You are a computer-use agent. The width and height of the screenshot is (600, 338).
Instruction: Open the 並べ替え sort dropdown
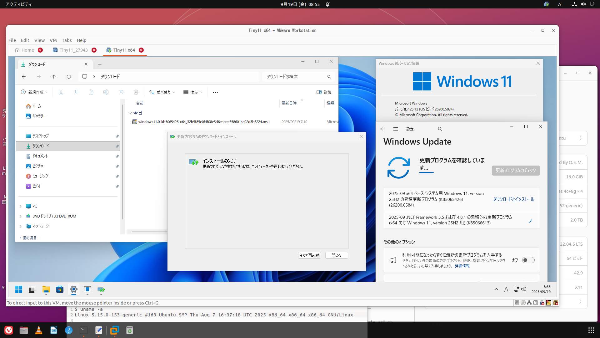[x=162, y=92]
